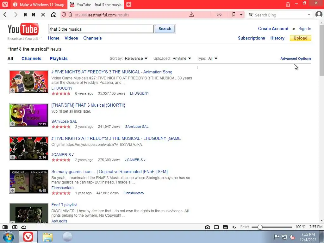Image resolution: width=324 pixels, height=243 pixels.
Task: Select the YouTube fnaf 3 the musical tab
Action: pyautogui.click(x=96, y=4)
